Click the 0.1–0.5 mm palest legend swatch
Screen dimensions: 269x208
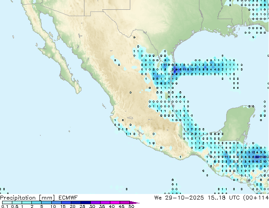click(7, 202)
